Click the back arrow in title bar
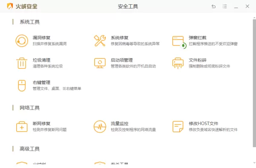The width and height of the screenshot is (256, 168). pyautogui.click(x=214, y=6)
